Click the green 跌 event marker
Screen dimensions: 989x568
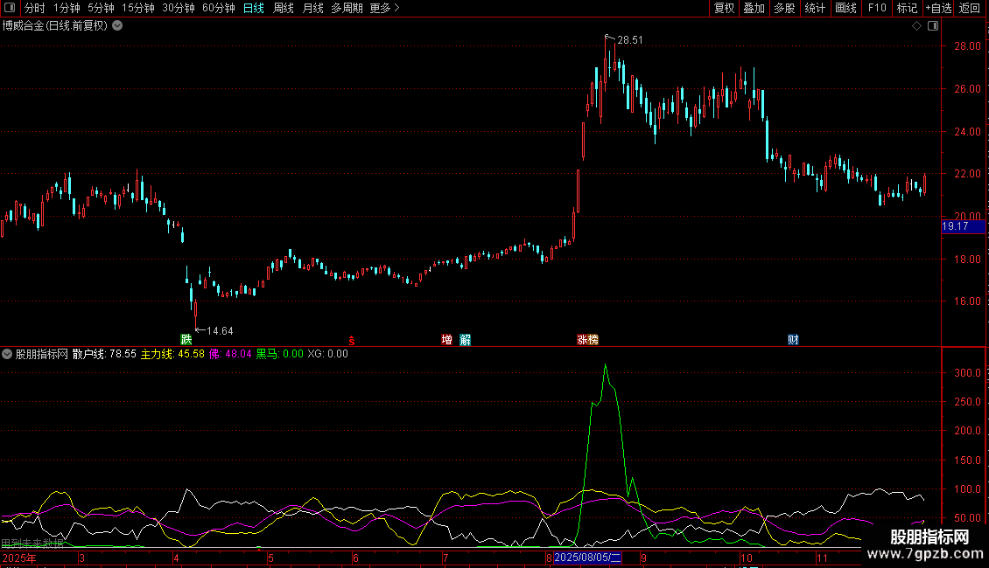186,339
